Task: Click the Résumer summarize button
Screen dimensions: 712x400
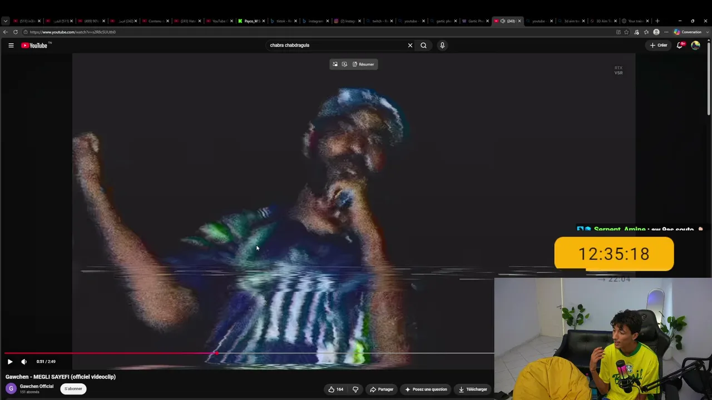Action: (x=363, y=64)
